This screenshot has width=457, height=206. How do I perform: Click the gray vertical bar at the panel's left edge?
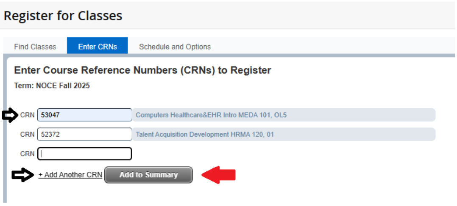click(x=5, y=127)
